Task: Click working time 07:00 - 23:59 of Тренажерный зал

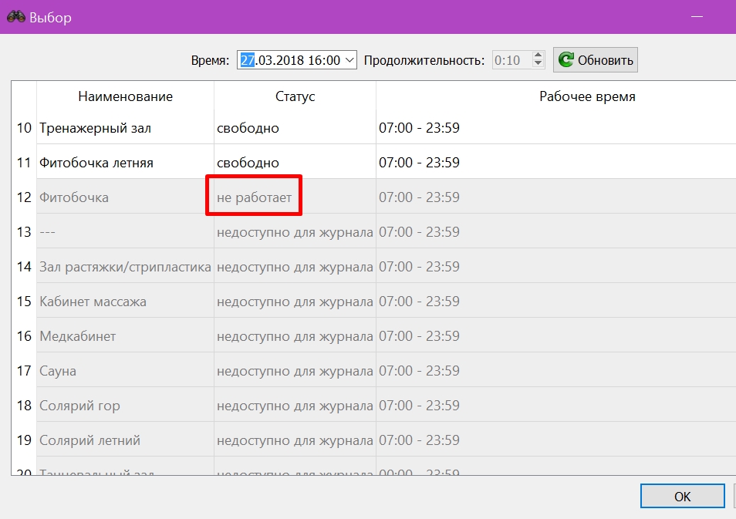Action: click(x=419, y=128)
